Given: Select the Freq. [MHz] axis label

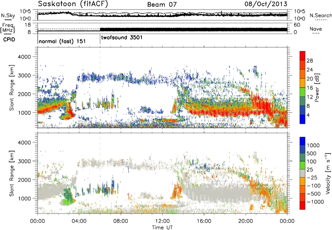Looking at the screenshot, I should (8, 28).
